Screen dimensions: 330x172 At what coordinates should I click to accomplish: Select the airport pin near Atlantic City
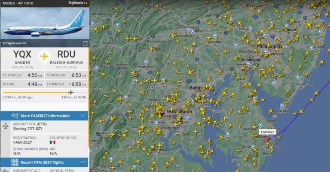pyautogui.click(x=298, y=78)
